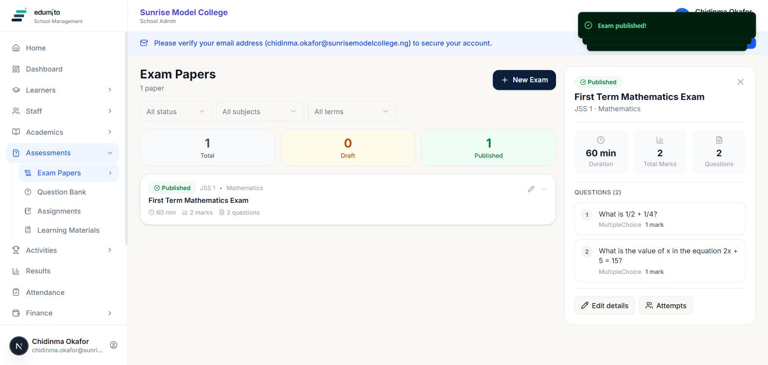View exam Attempts
This screenshot has width=768, height=365.
pos(666,306)
